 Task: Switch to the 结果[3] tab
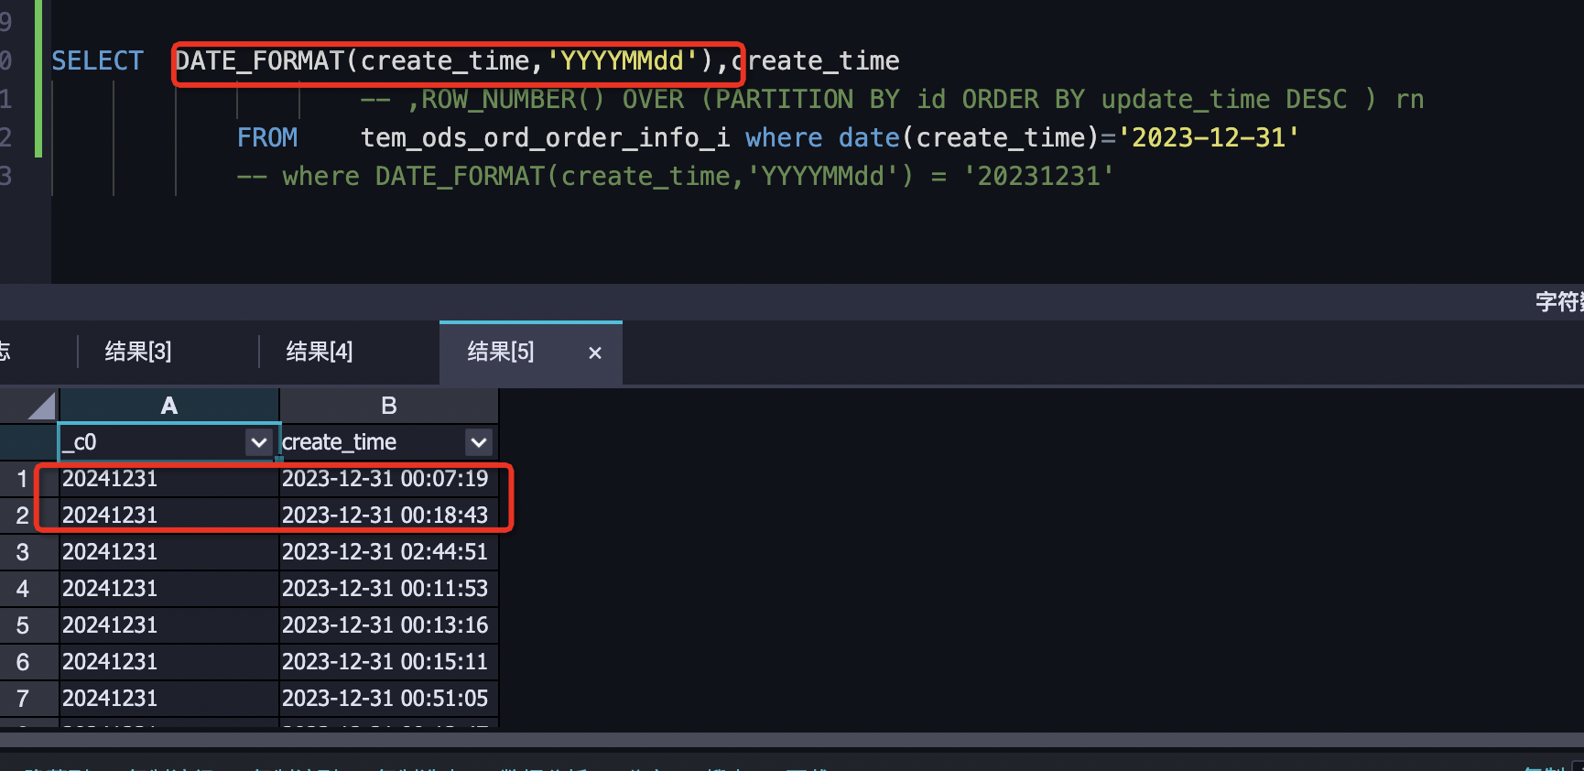(138, 352)
